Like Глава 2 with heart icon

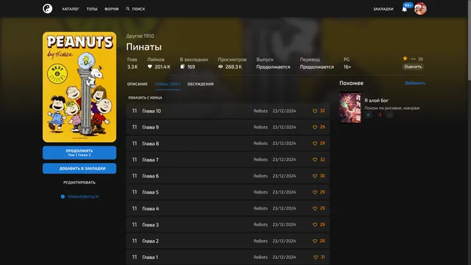click(315, 241)
